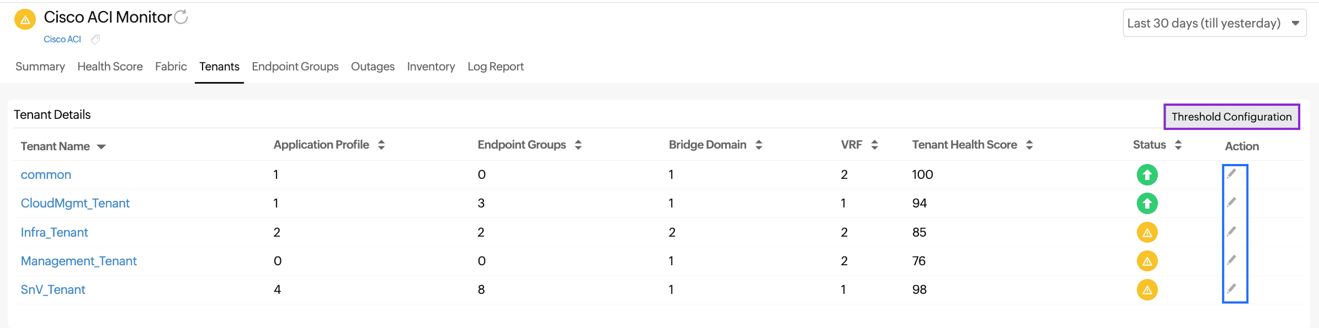Open edit action for SnV_Tenant row

pos(1231,289)
